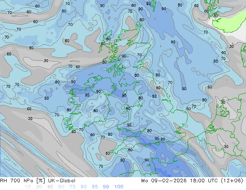Click the 15 value in the legend scale
Image resolution: width=246 pixels, height=190 pixels.
tap(28, 187)
